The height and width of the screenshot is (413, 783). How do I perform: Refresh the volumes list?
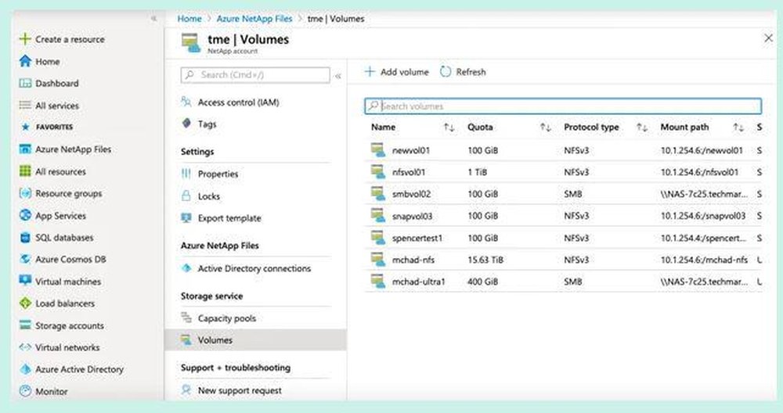pyautogui.click(x=463, y=72)
